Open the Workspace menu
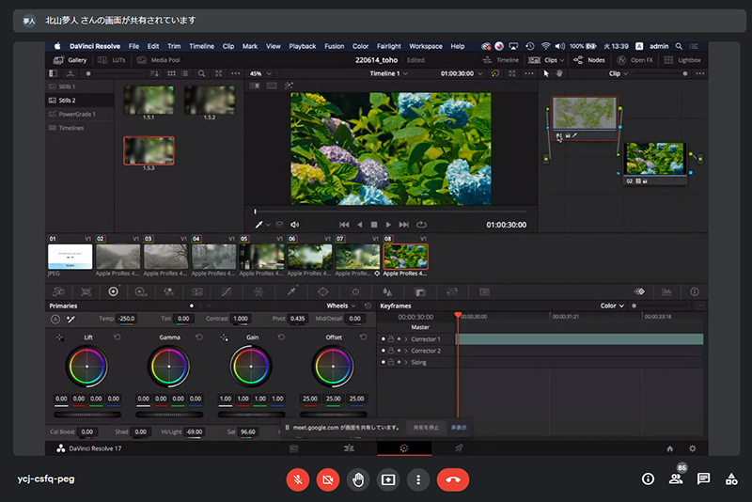This screenshot has height=502, width=752. (x=426, y=46)
